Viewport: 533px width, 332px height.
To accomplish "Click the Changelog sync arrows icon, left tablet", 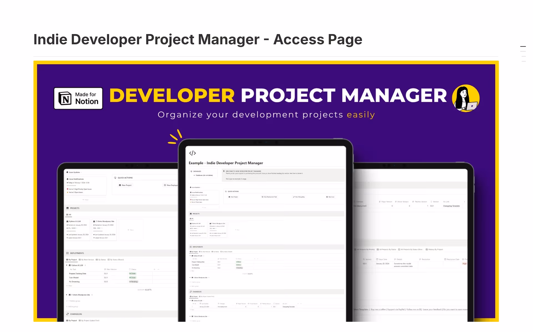I will pyautogui.click(x=67, y=314).
